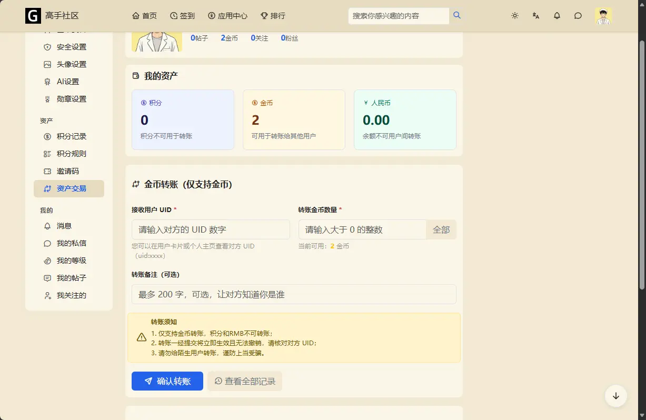Click the AI设置 robot icon
Viewport: 646px width, 420px height.
[x=47, y=82]
